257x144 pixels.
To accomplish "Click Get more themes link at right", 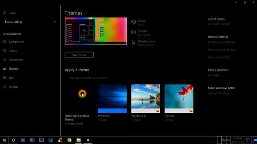I will click(219, 24).
